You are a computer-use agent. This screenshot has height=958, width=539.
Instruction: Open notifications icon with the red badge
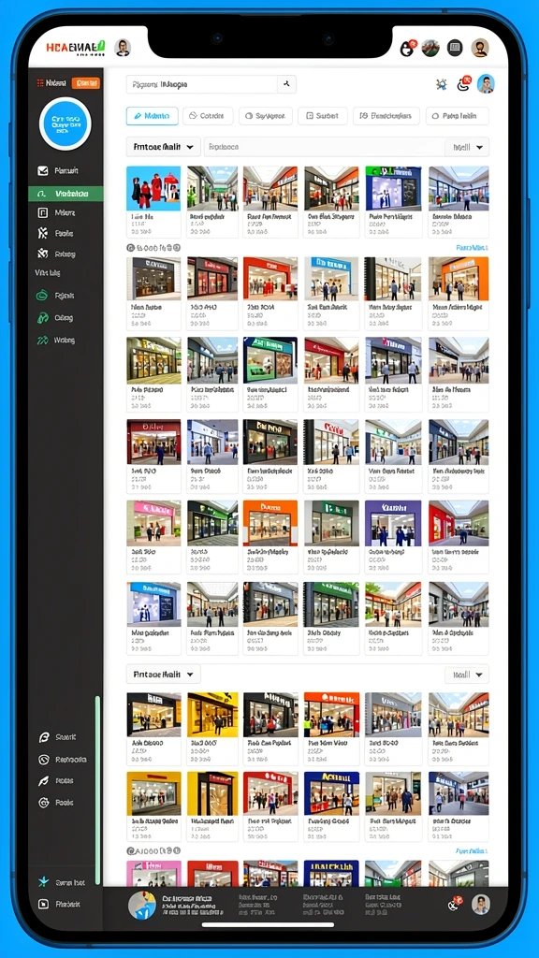pos(464,83)
